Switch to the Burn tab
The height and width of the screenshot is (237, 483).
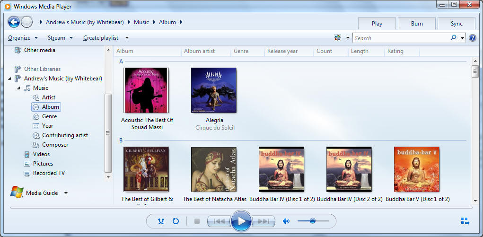pyautogui.click(x=417, y=24)
